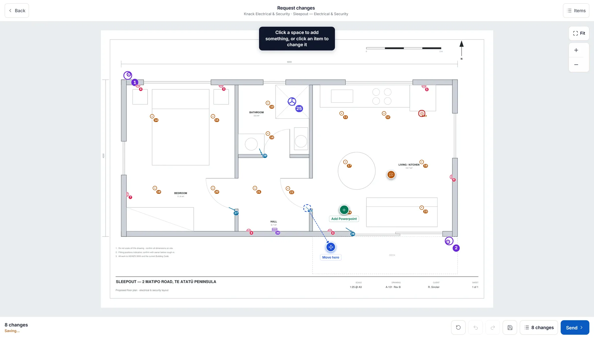Click the 'Saving...' status text
The image size is (594, 338).
[x=12, y=331]
